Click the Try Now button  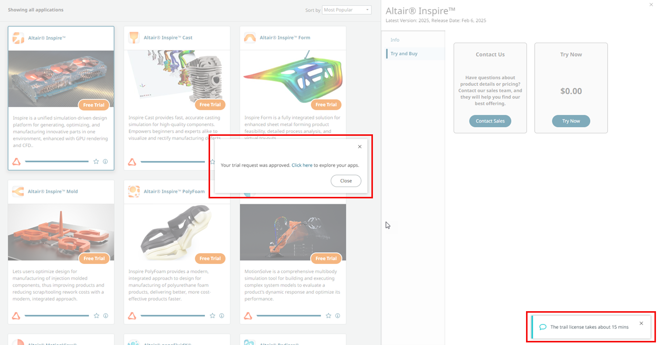[x=571, y=121]
